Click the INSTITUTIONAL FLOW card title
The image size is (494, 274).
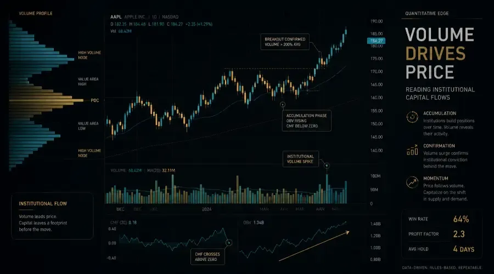[x=43, y=203]
